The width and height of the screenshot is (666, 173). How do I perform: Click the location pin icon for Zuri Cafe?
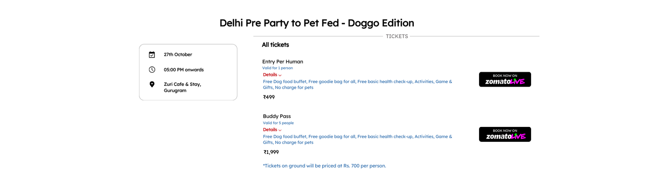[x=152, y=84]
